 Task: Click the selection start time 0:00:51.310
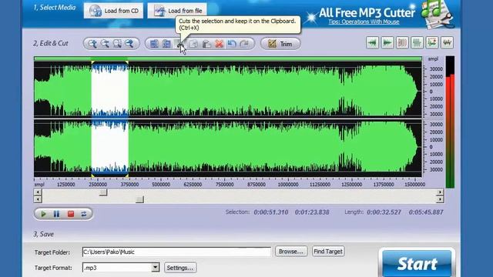(271, 212)
